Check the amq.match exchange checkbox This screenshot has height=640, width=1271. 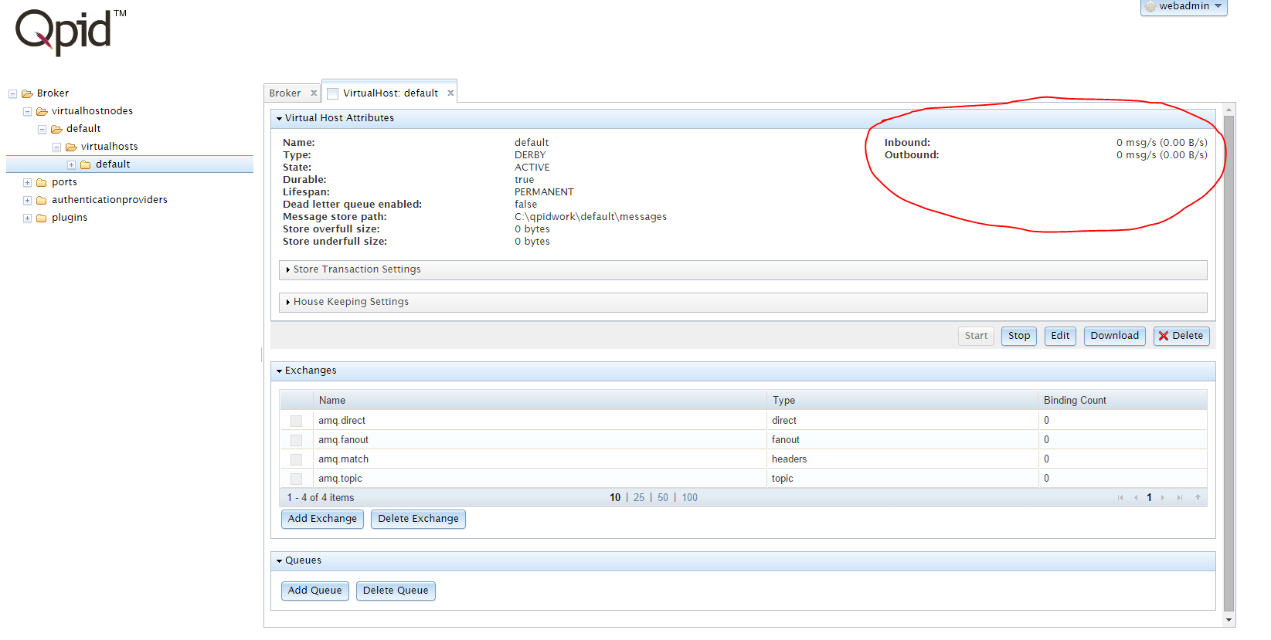click(296, 459)
